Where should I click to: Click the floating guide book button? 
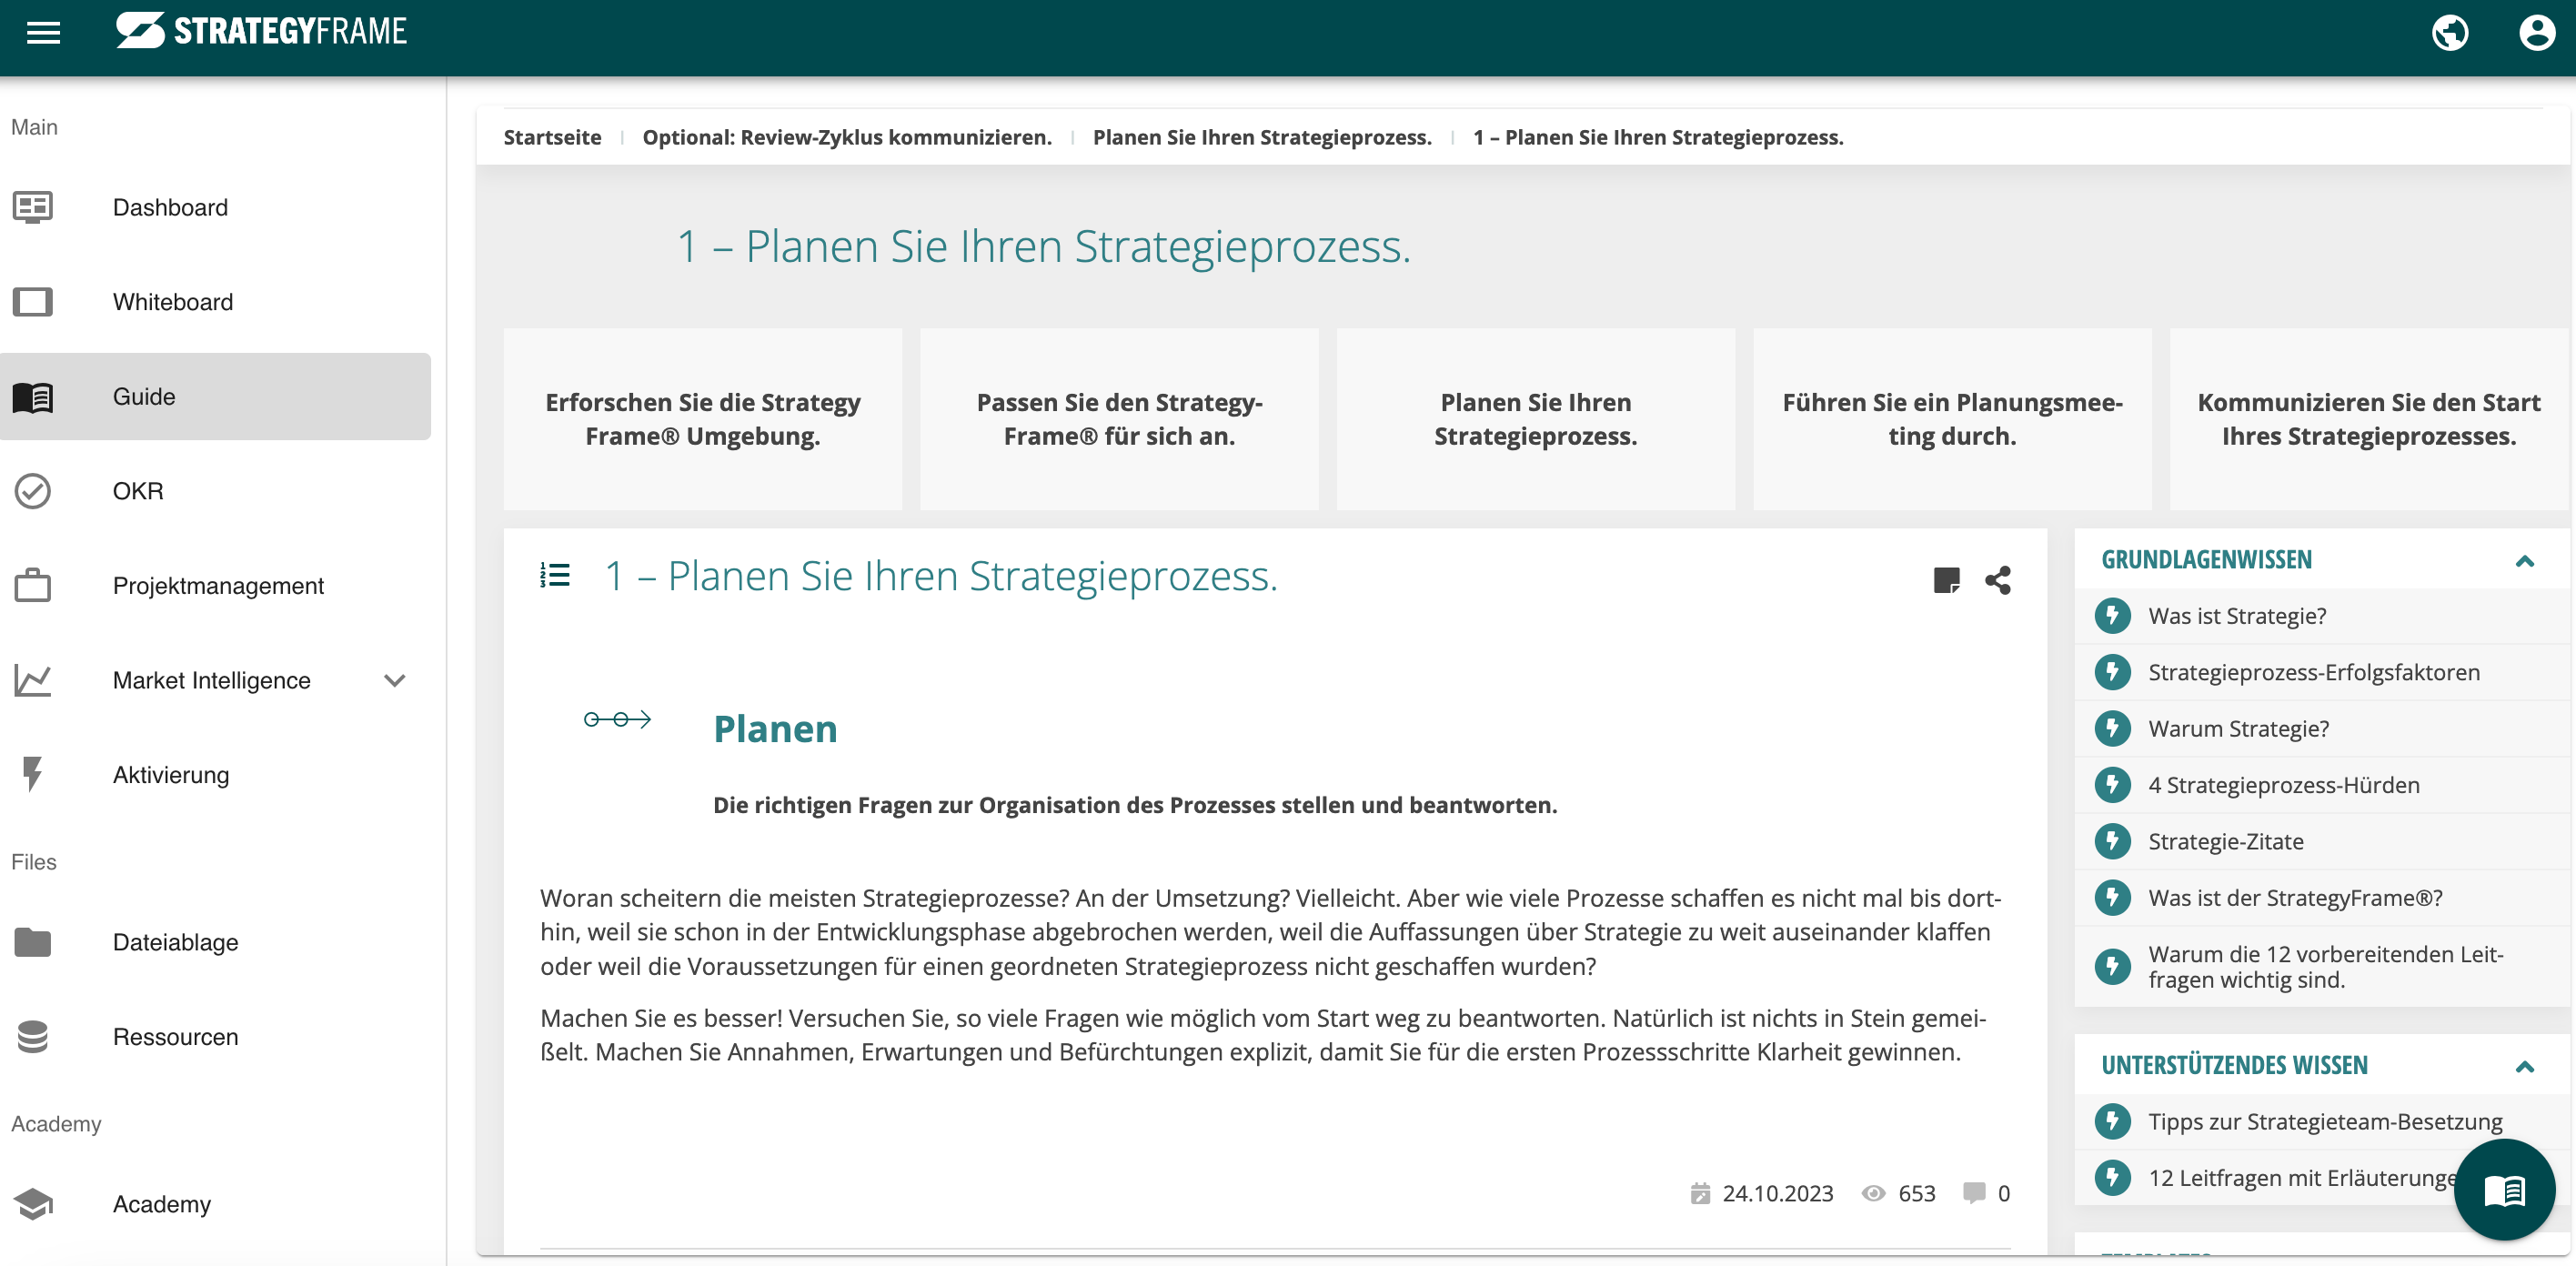point(2503,1189)
